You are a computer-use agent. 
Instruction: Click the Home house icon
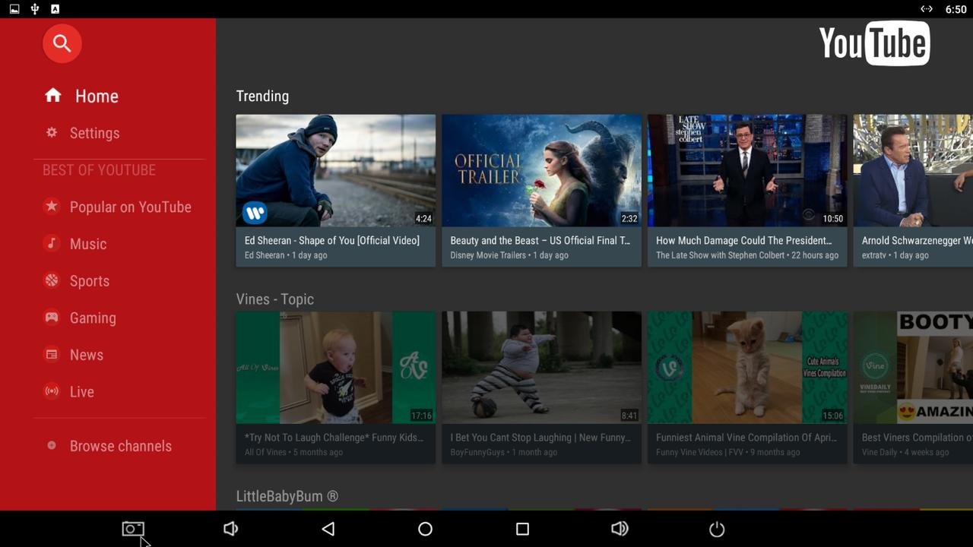coord(52,95)
